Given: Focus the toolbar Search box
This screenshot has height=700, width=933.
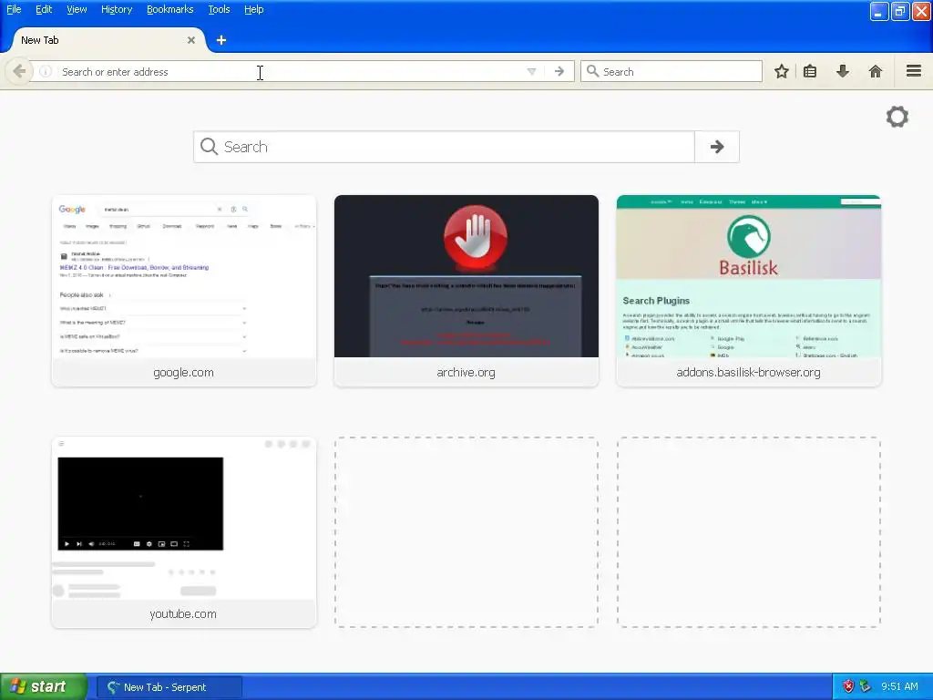Looking at the screenshot, I should pyautogui.click(x=672, y=71).
